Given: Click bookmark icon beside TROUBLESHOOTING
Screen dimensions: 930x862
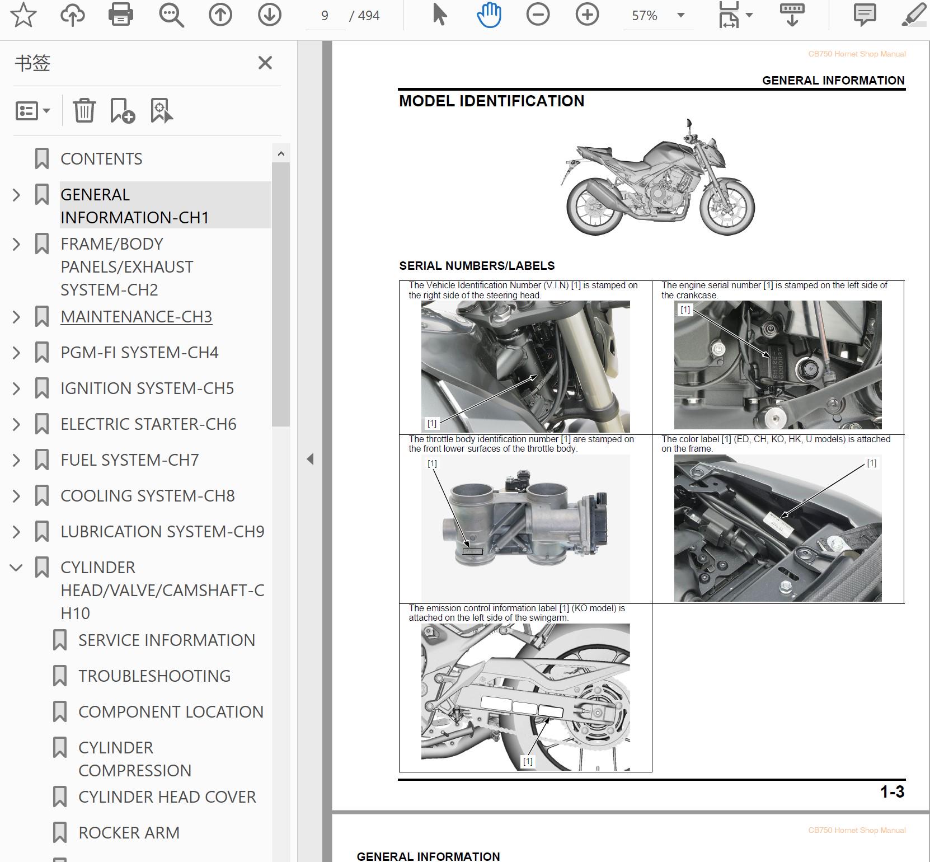Looking at the screenshot, I should pyautogui.click(x=60, y=676).
